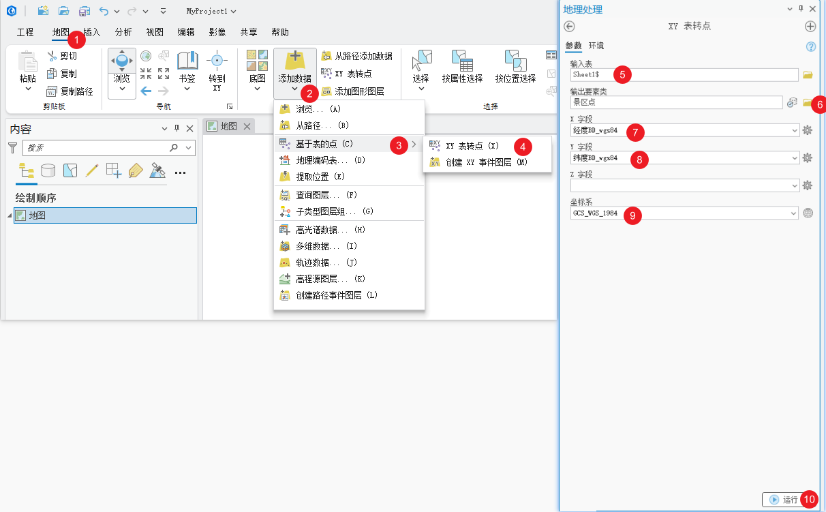Select List By Drawing Order icon

point(26,170)
